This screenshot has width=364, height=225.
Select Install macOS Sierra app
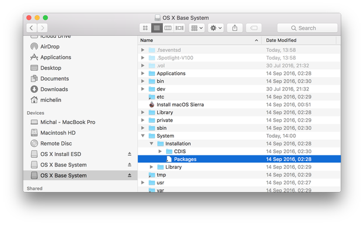(239, 104)
